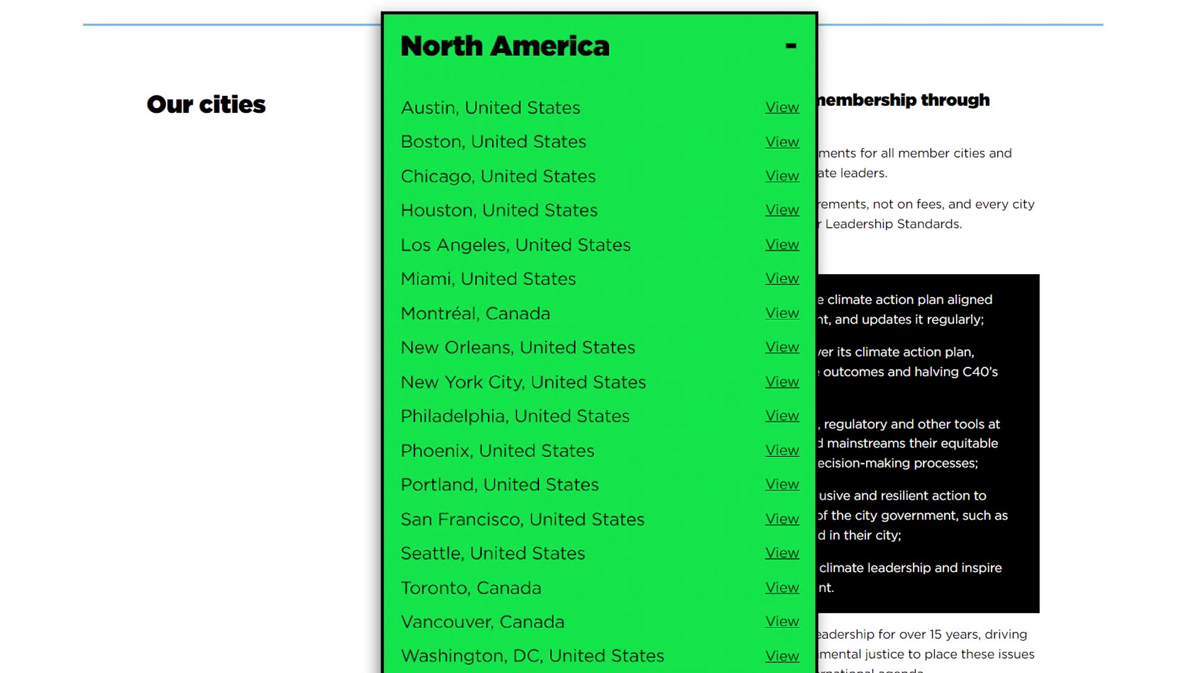Click View next to Vancouver, Canada

click(782, 621)
